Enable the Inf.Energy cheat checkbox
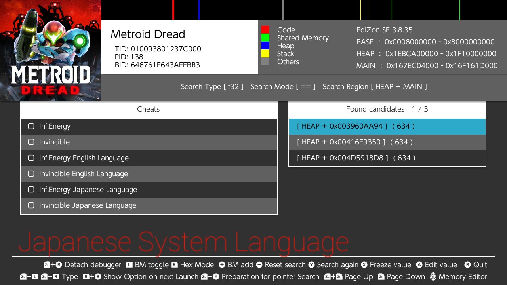Viewport: 507px width, 285px height. (31, 126)
